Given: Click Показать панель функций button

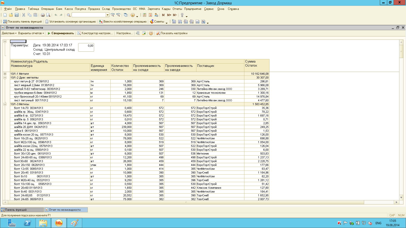Looking at the screenshot, I should tap(22, 22).
